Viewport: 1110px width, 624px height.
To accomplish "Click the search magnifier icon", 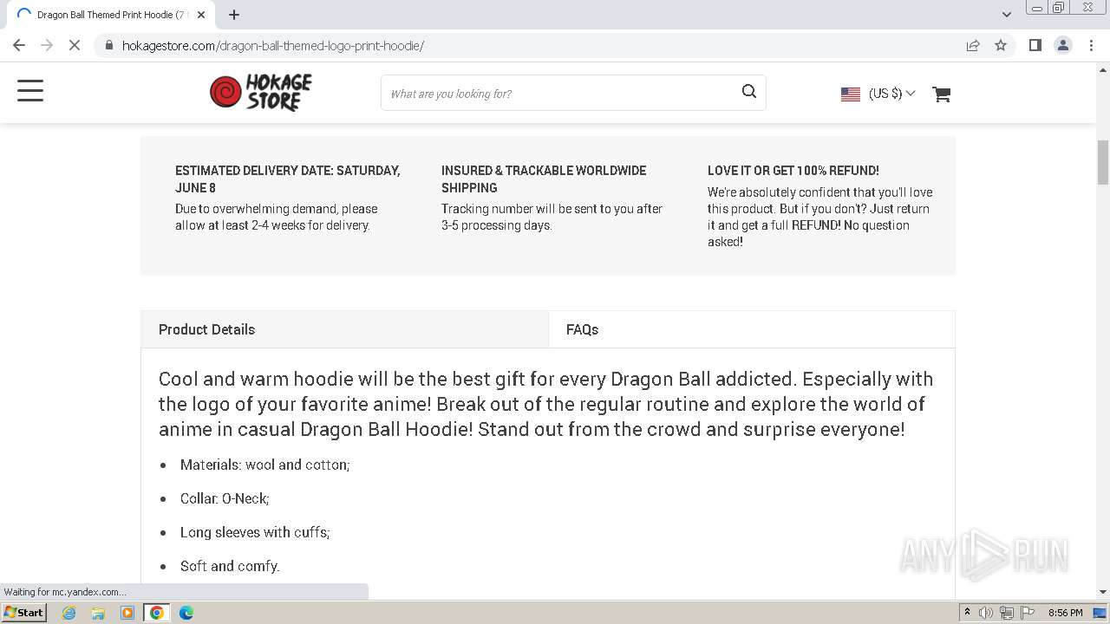I will 749,92.
